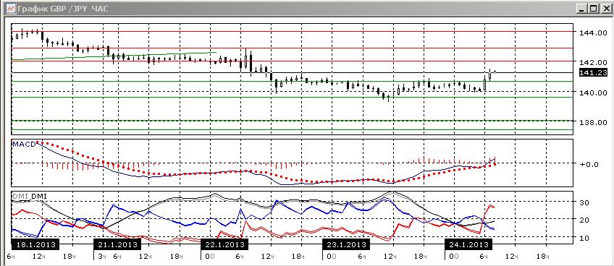The image size is (614, 266).
Task: Select the 23.1.2013 date marker
Action: [x=346, y=245]
